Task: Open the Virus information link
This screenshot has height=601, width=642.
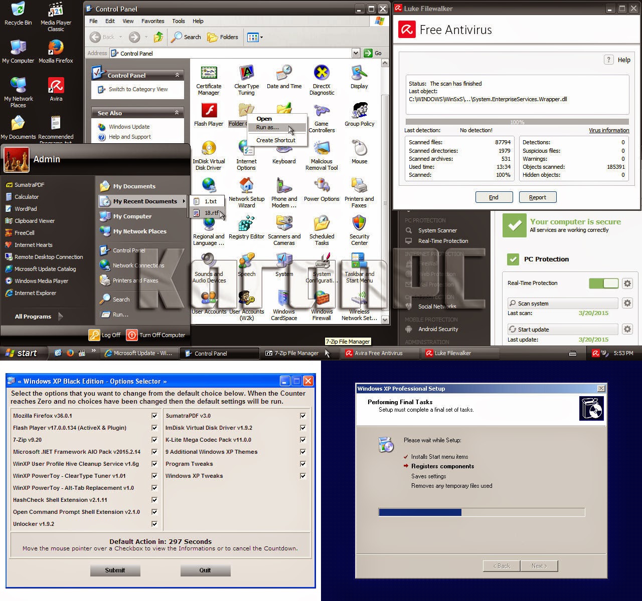Action: (x=609, y=130)
